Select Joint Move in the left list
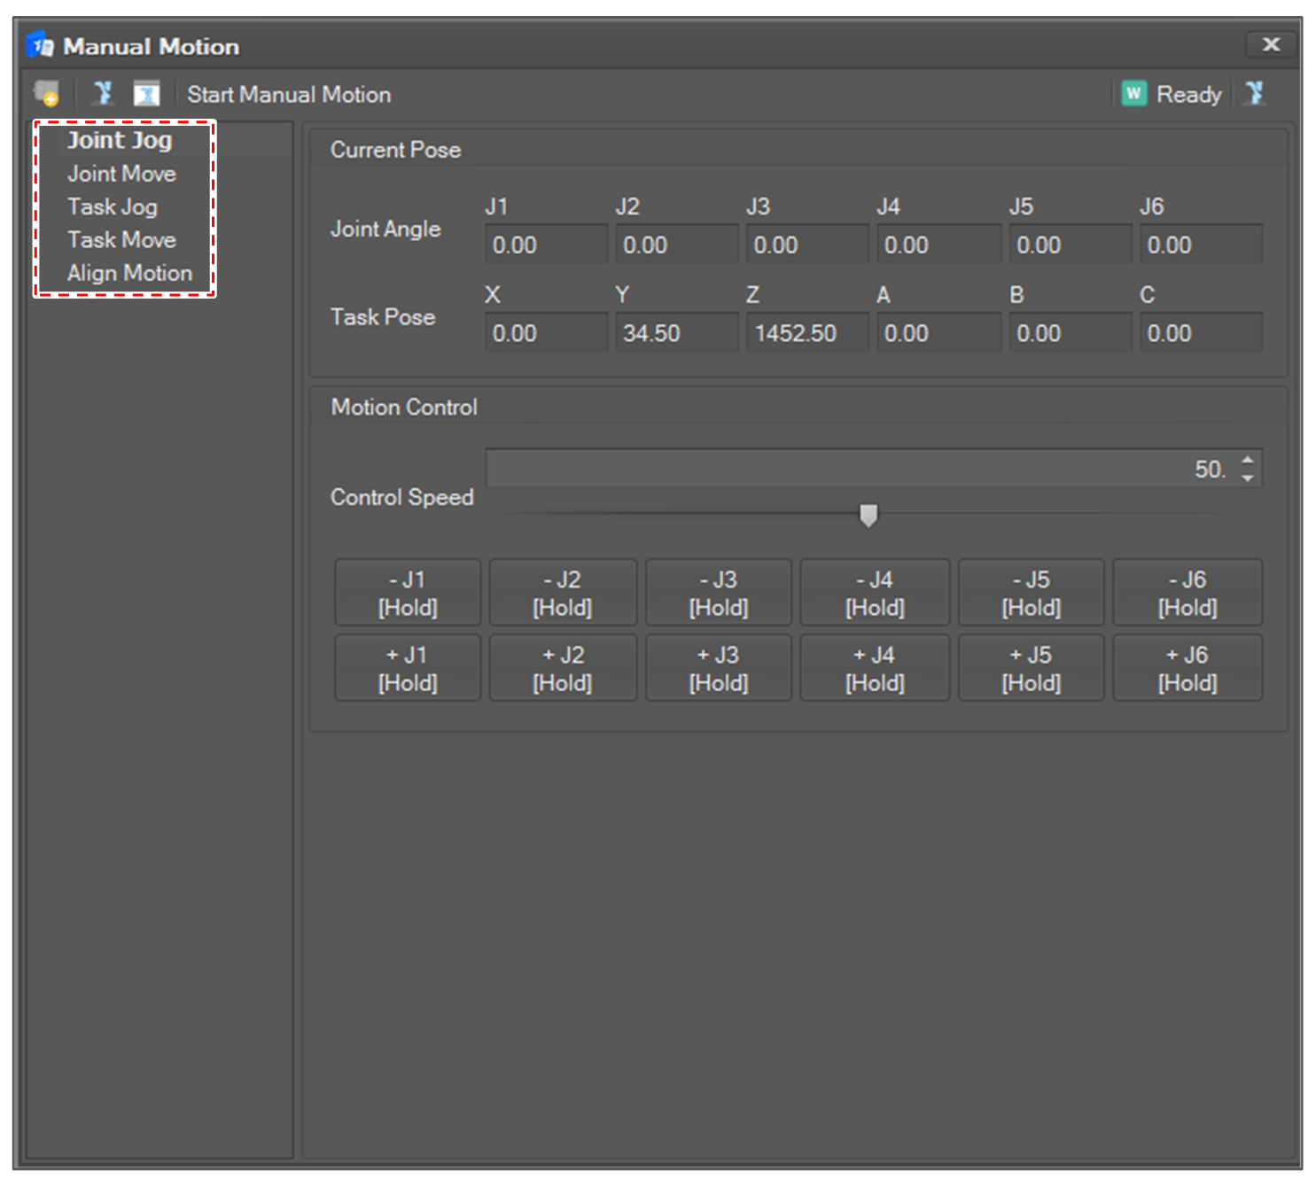 tap(121, 174)
